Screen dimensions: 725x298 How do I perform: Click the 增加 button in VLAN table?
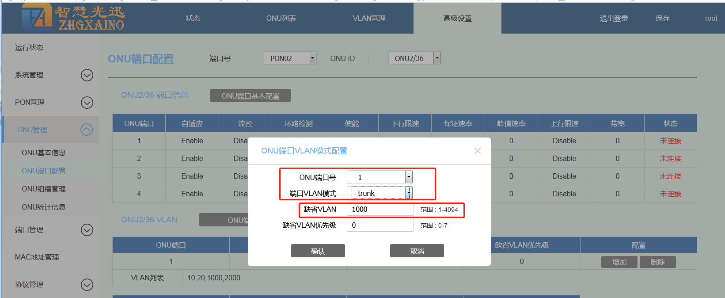619,262
